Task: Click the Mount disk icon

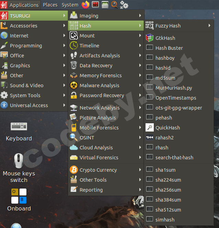Action: pos(74,35)
